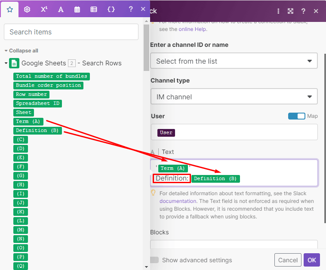Viewport: 326px width, 270px height.
Task: Open the Slack documentation link
Action: 178,201
